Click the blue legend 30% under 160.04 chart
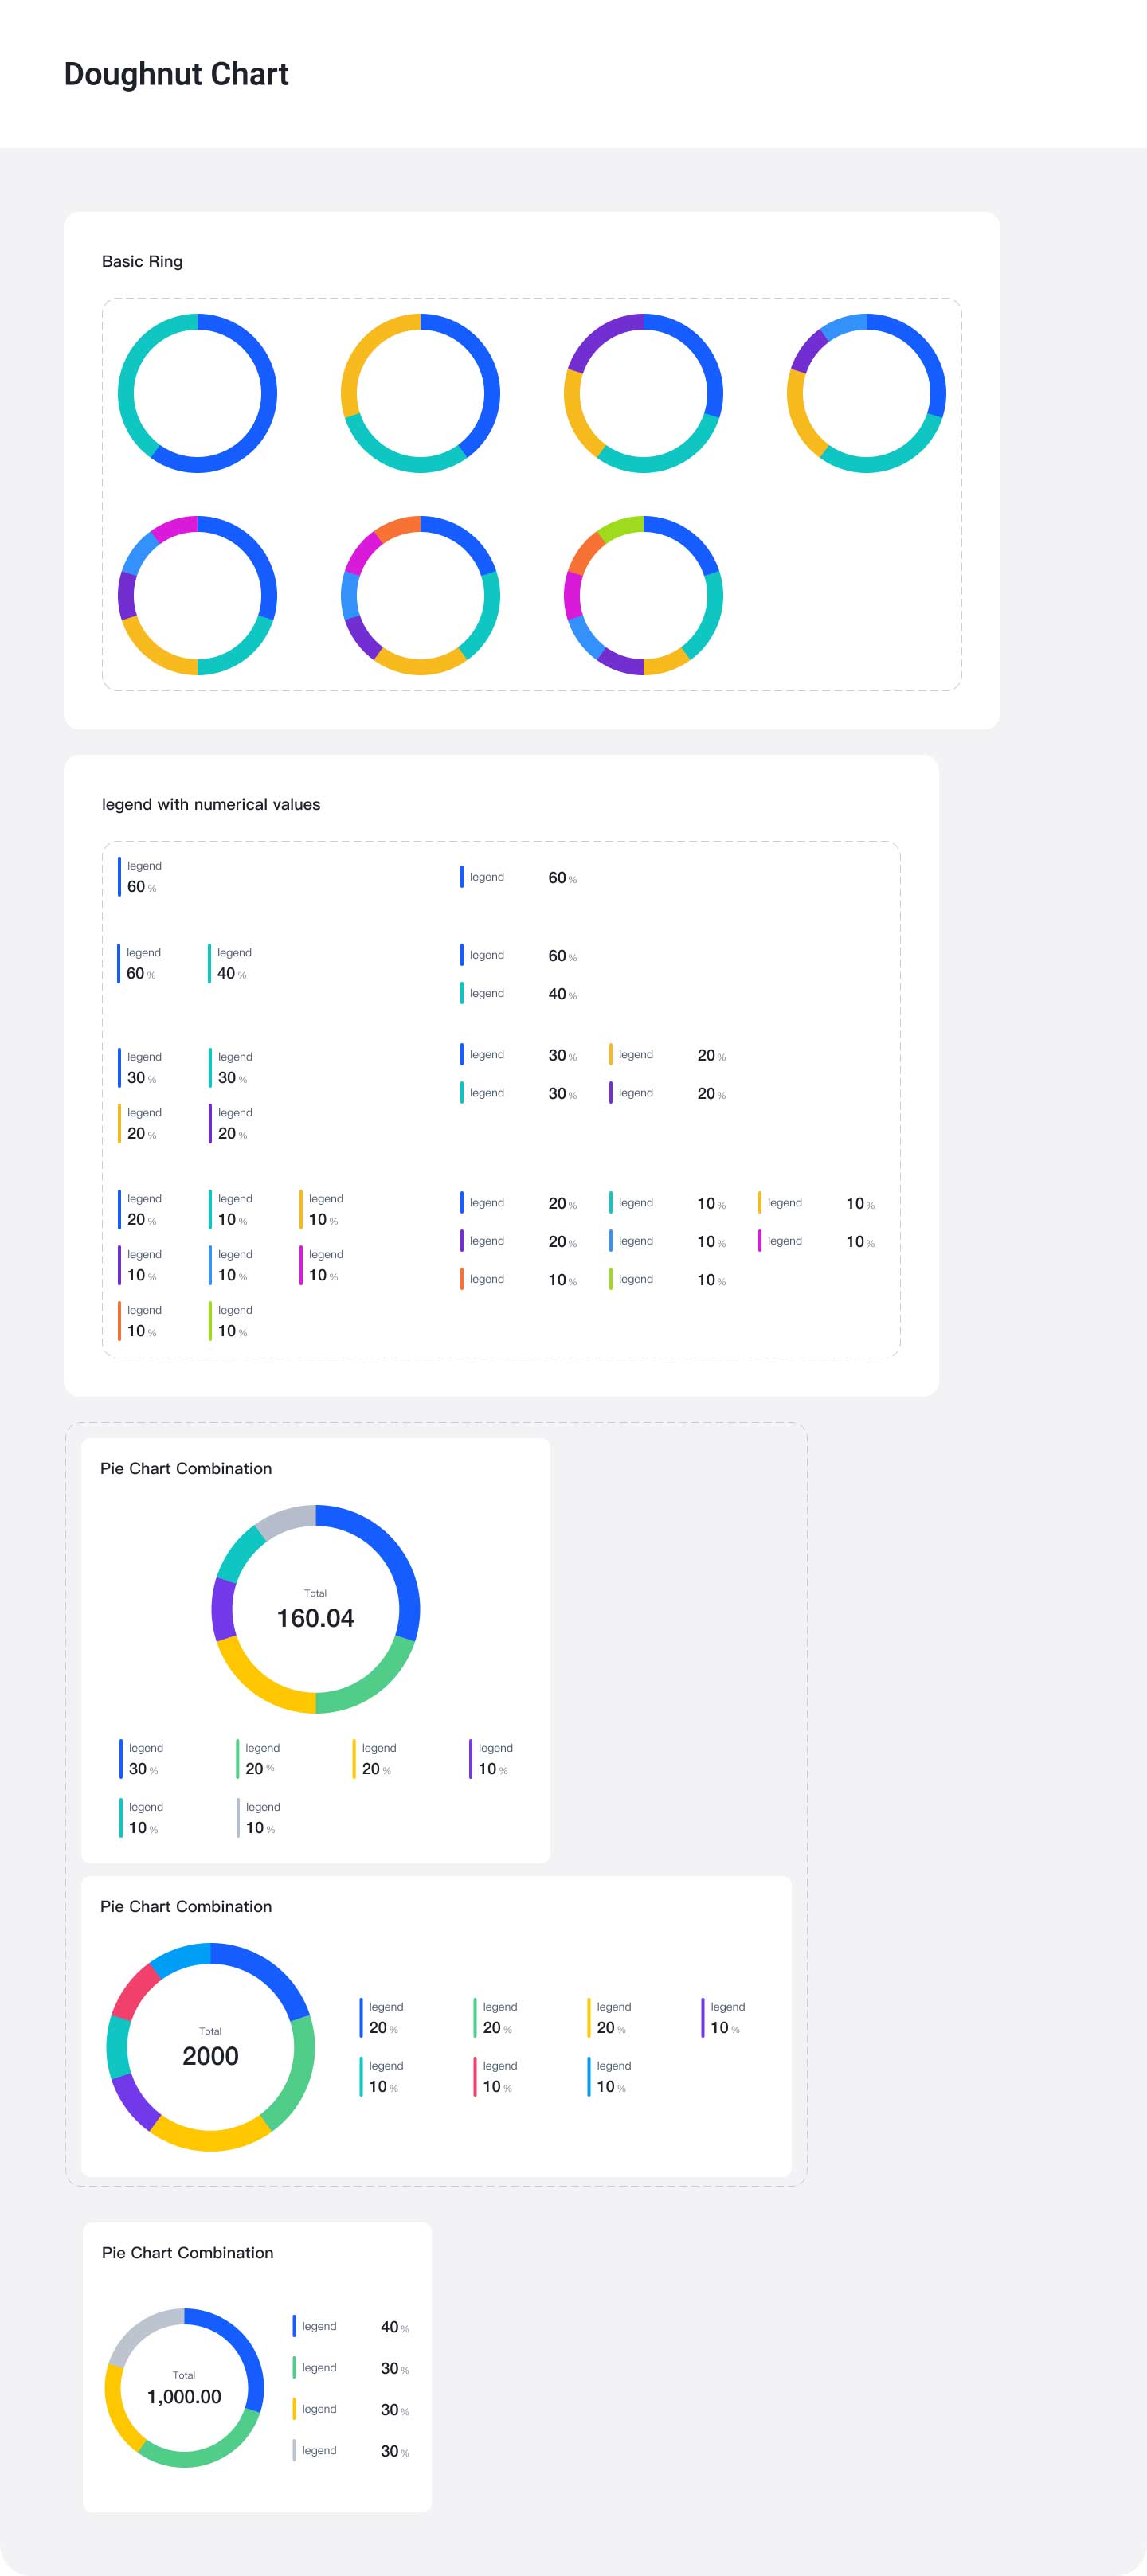The height and width of the screenshot is (2576, 1147). (144, 1759)
